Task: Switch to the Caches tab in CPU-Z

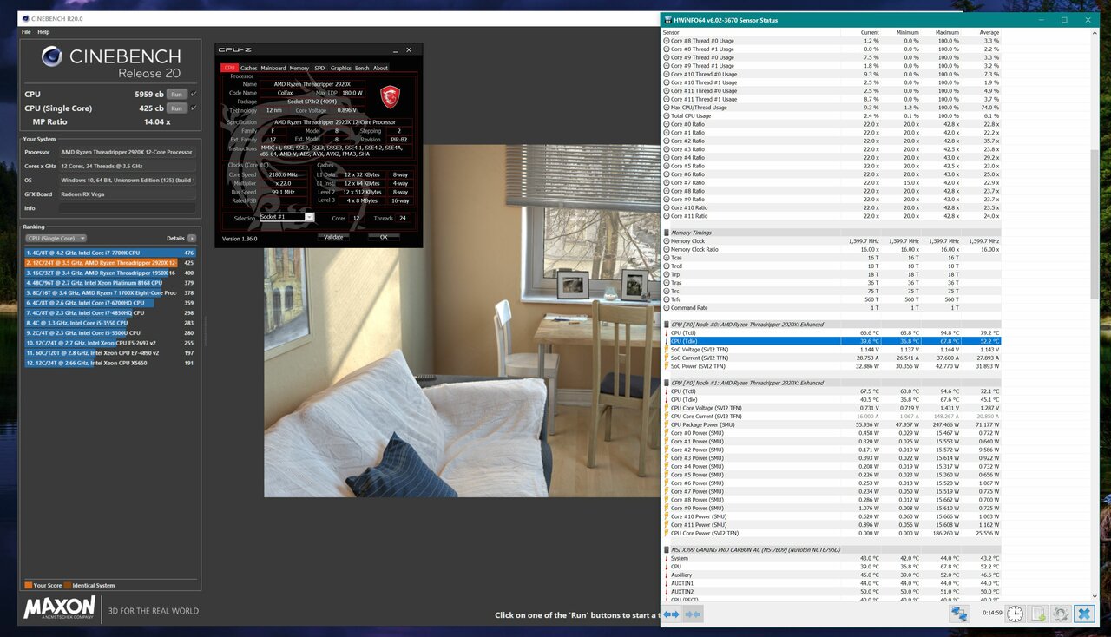Action: pos(248,68)
